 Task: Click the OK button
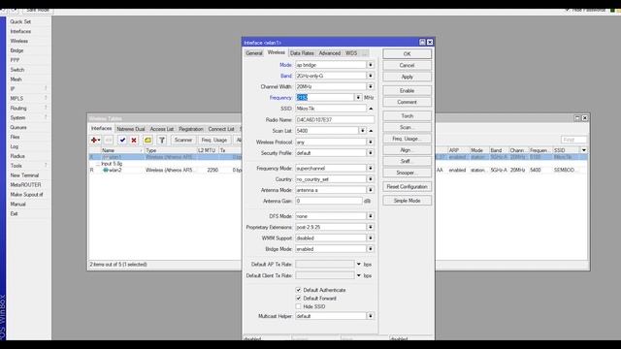click(x=408, y=54)
